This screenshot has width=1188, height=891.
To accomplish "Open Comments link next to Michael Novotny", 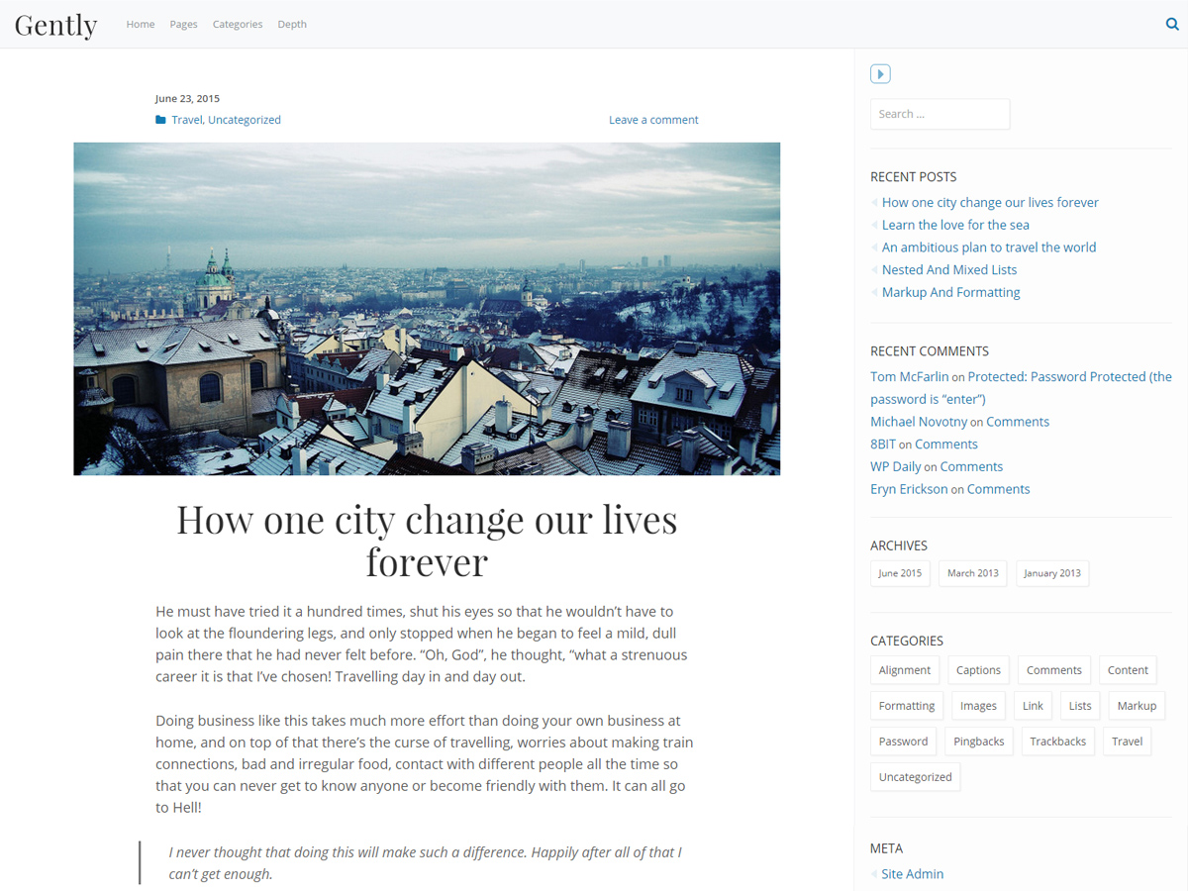I will tap(1018, 422).
